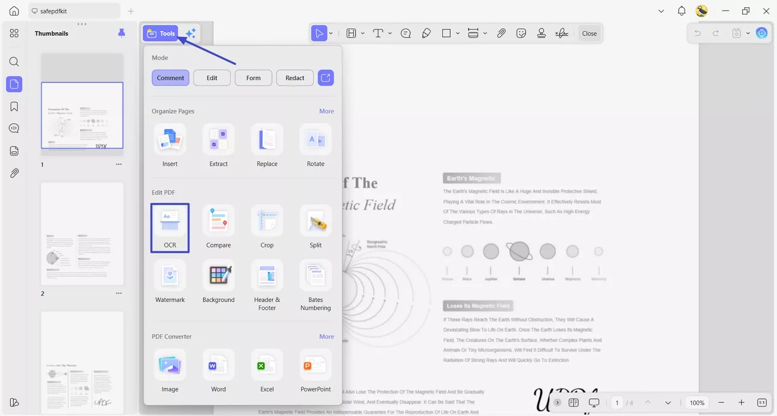Viewport: 777px width, 416px height.
Task: Open the signature tool
Action: pos(562,33)
